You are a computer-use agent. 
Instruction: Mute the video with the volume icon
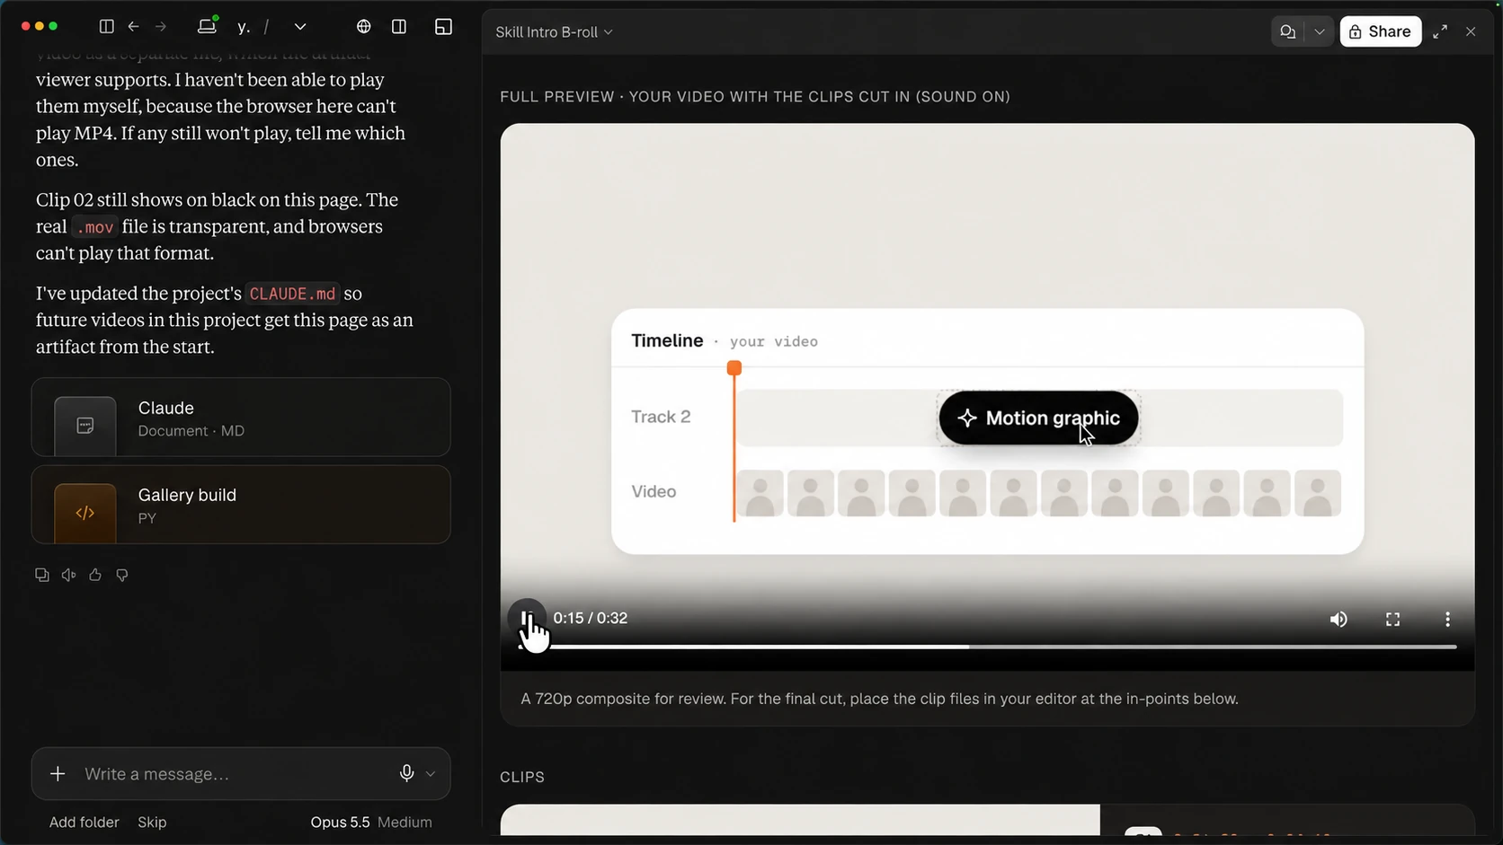[1338, 619]
